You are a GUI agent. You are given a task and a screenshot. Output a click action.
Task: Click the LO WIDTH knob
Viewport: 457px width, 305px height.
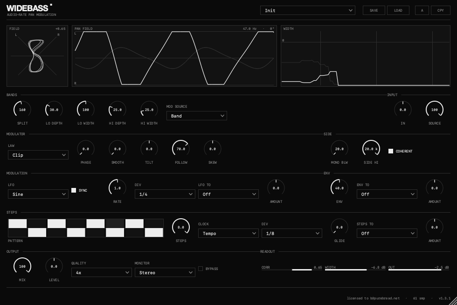click(86, 110)
